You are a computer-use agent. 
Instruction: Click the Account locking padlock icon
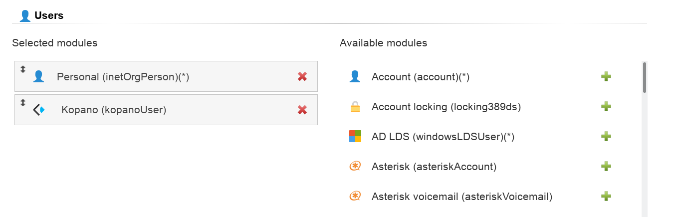[355, 107]
